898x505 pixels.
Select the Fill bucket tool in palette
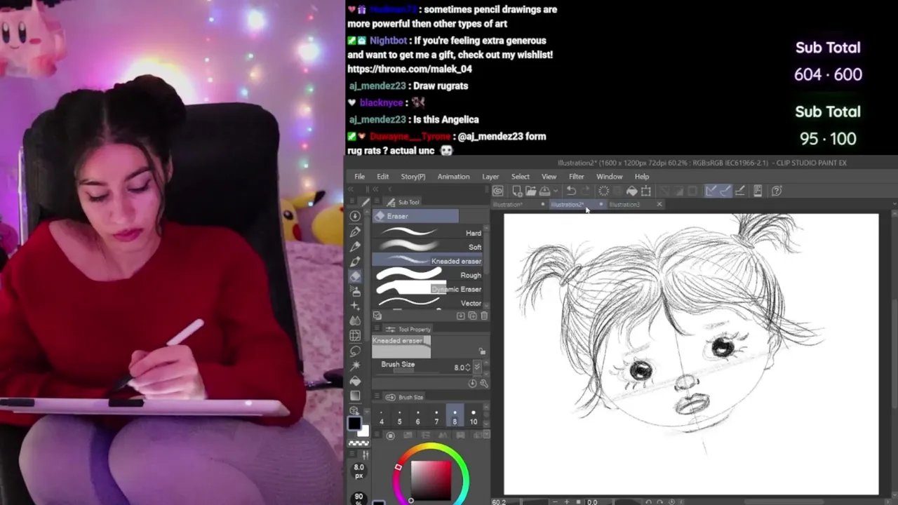[355, 381]
